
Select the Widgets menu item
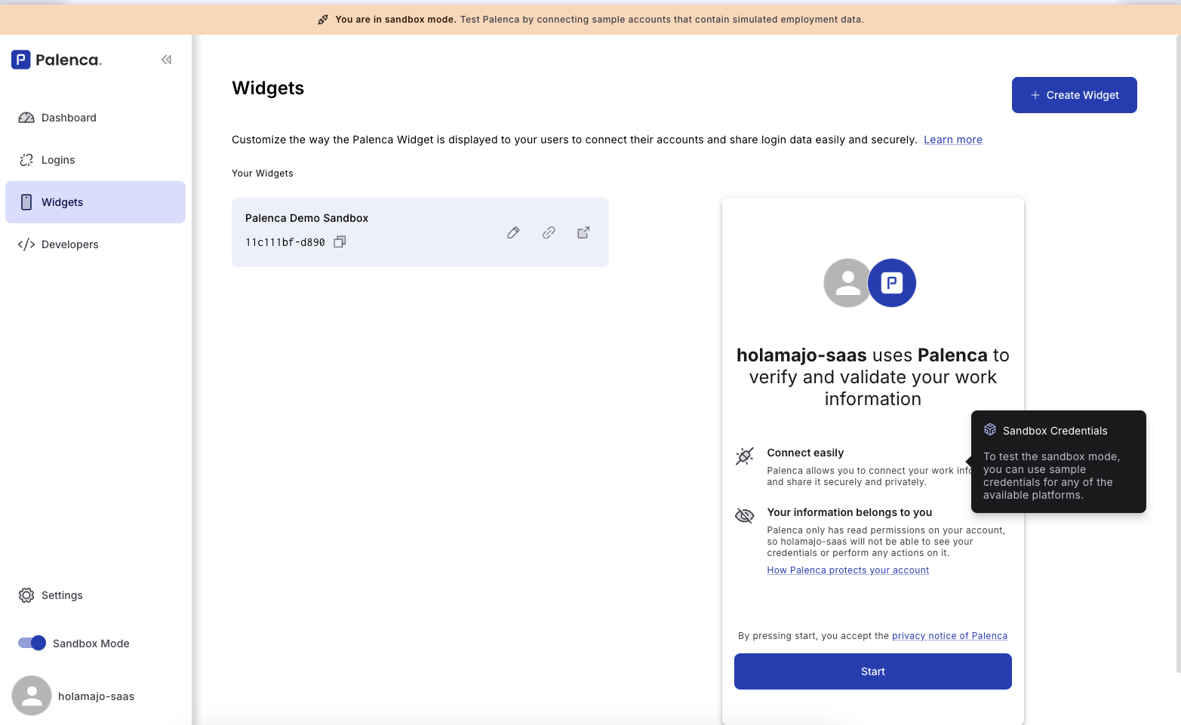click(95, 202)
